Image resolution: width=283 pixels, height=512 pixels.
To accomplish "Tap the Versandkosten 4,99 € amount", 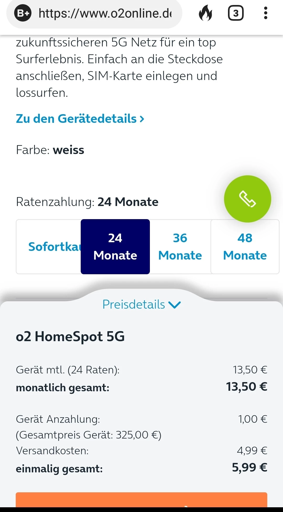I will click(x=252, y=451).
